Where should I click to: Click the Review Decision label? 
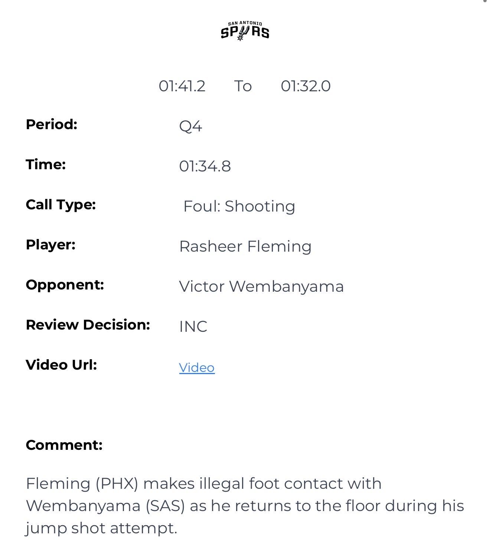88,325
